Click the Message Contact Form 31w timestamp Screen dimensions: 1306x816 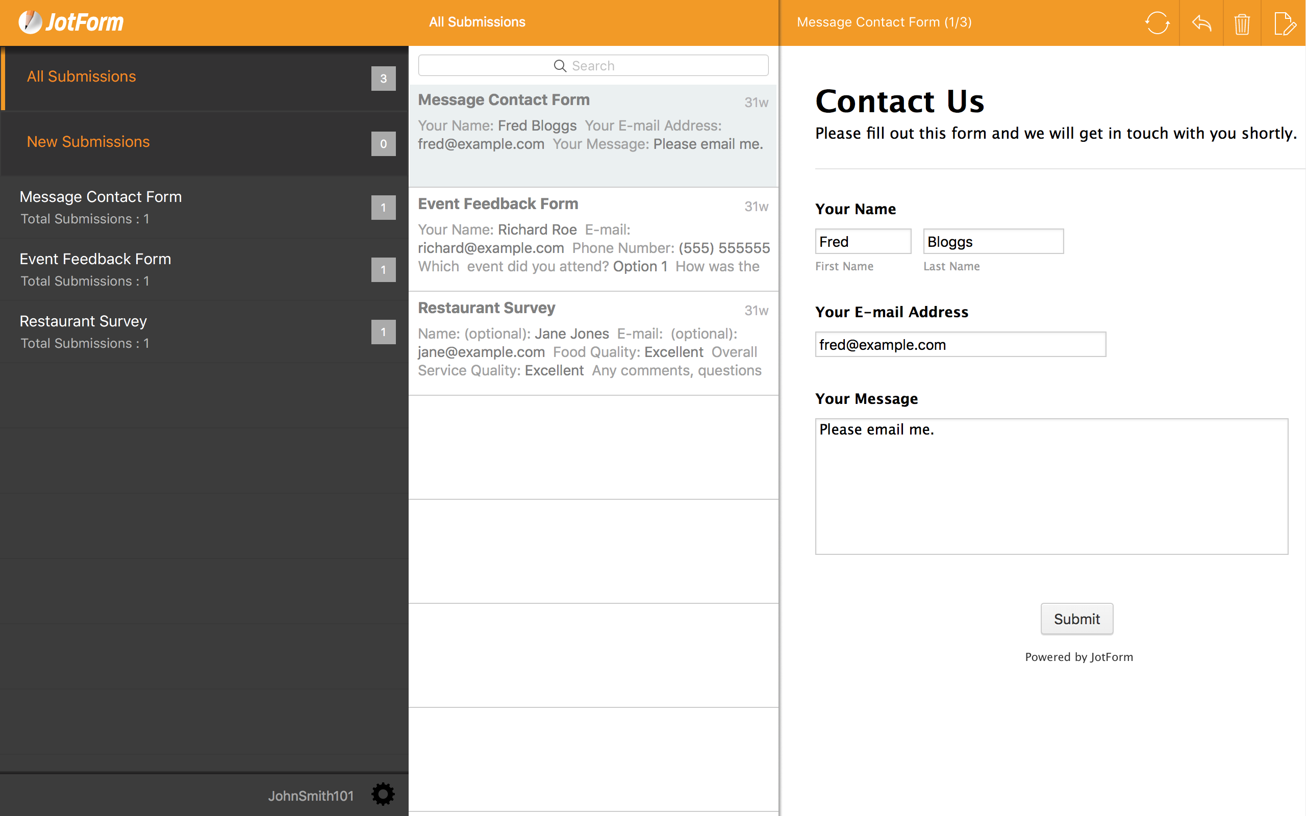756,103
